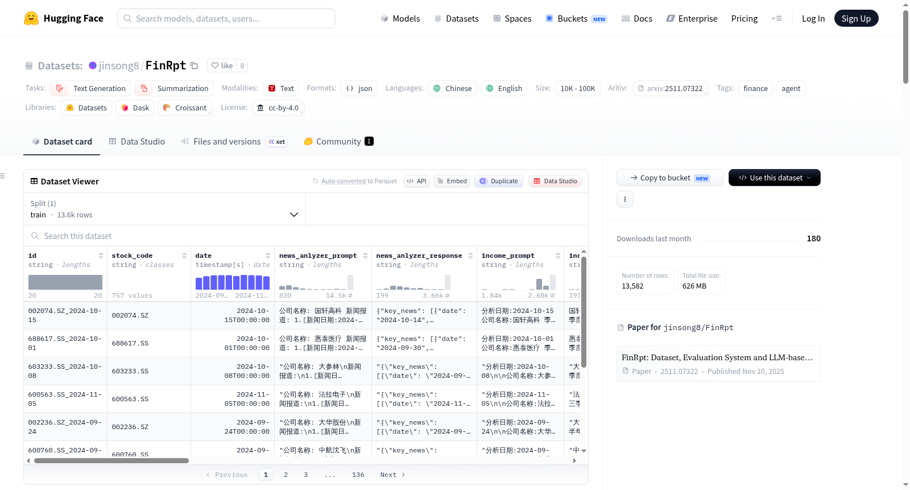Open the more navigation menu icon

776,18
